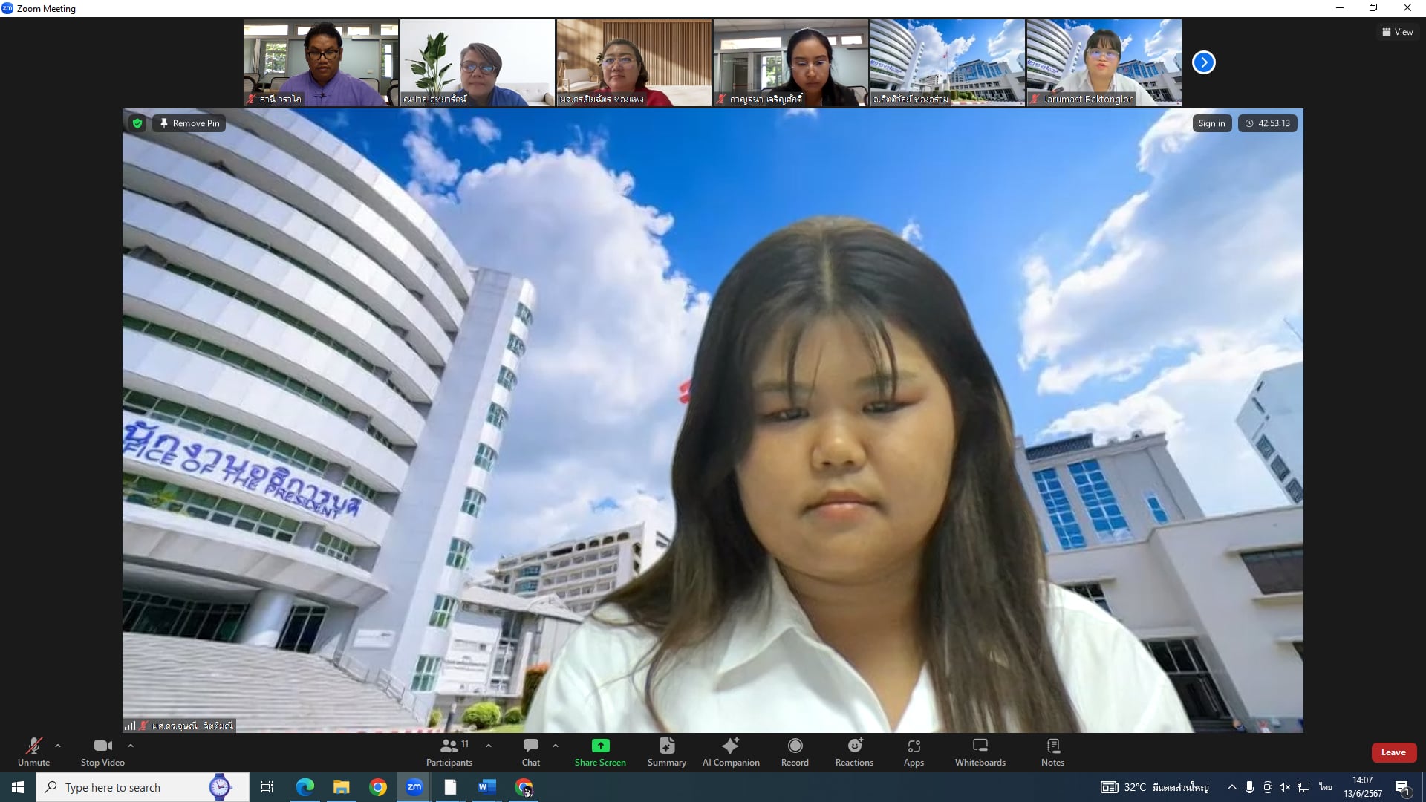The height and width of the screenshot is (802, 1426).
Task: Open the Participants list
Action: click(449, 752)
